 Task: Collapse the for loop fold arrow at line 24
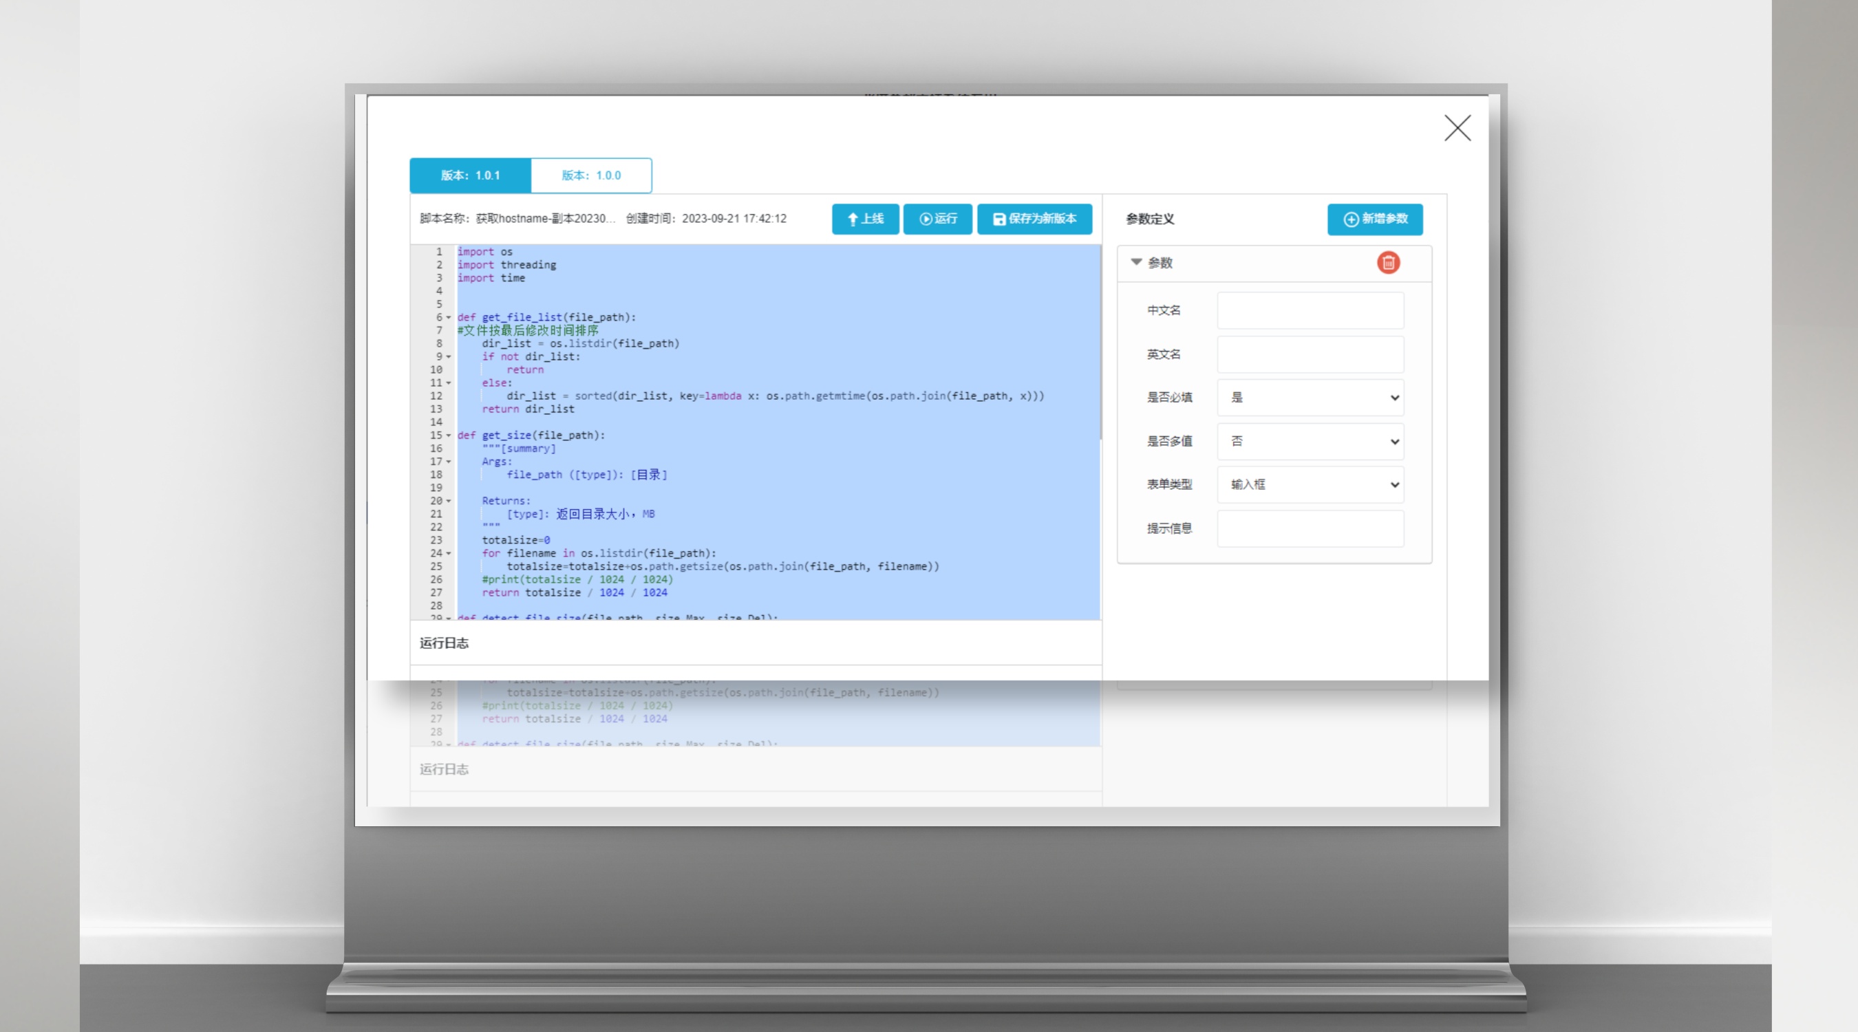[449, 554]
